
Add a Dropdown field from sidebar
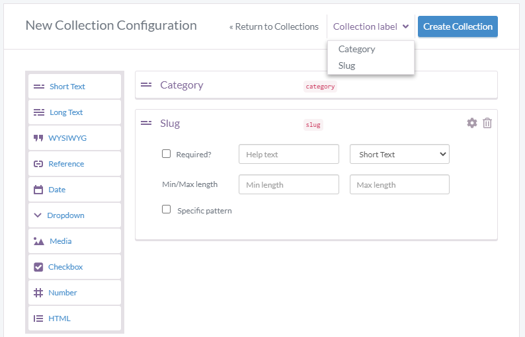point(65,215)
